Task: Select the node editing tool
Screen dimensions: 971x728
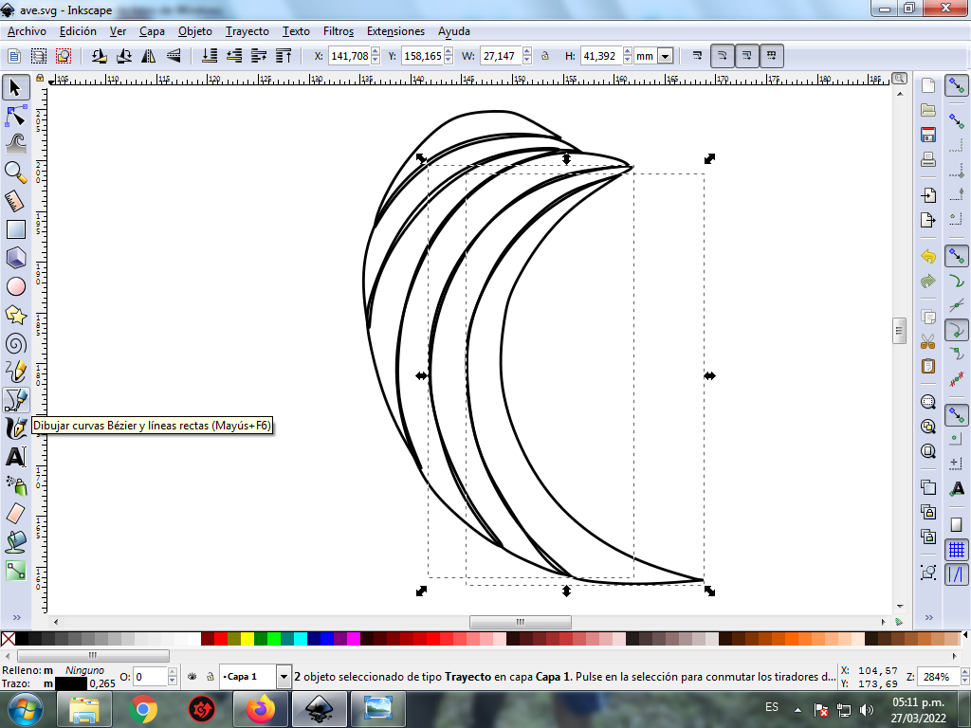Action: (x=15, y=116)
